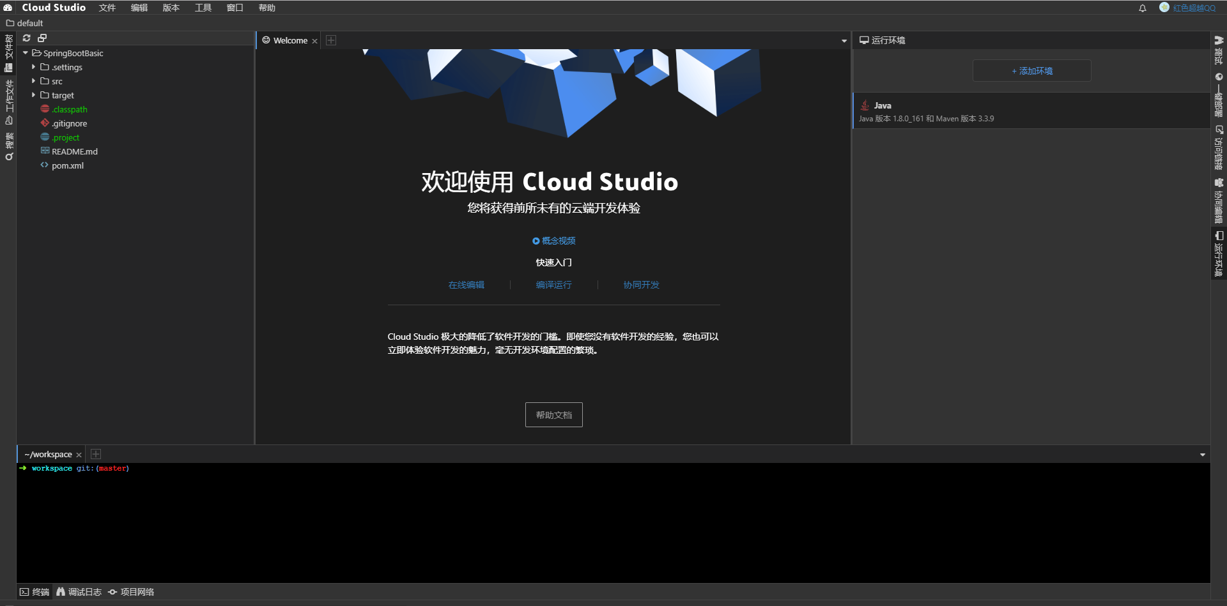
Task: Toggle the 运行环境 right sidebar panel
Action: [x=1219, y=254]
